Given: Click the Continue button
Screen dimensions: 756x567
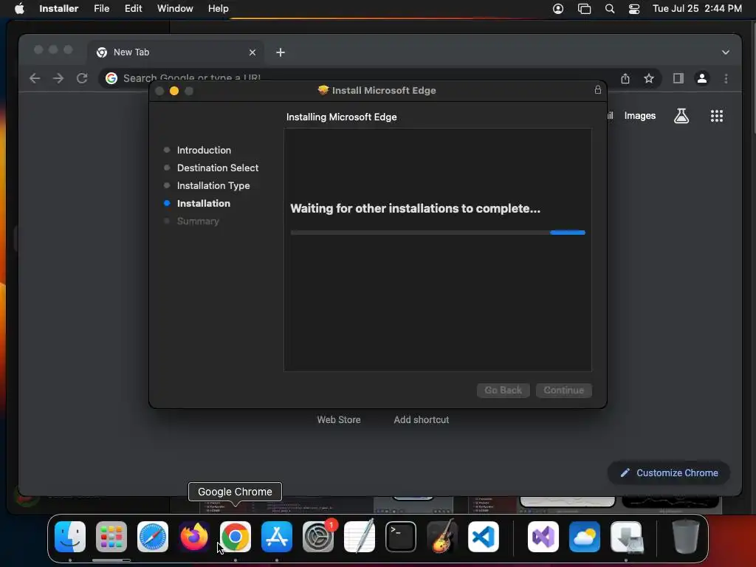Looking at the screenshot, I should pos(563,390).
